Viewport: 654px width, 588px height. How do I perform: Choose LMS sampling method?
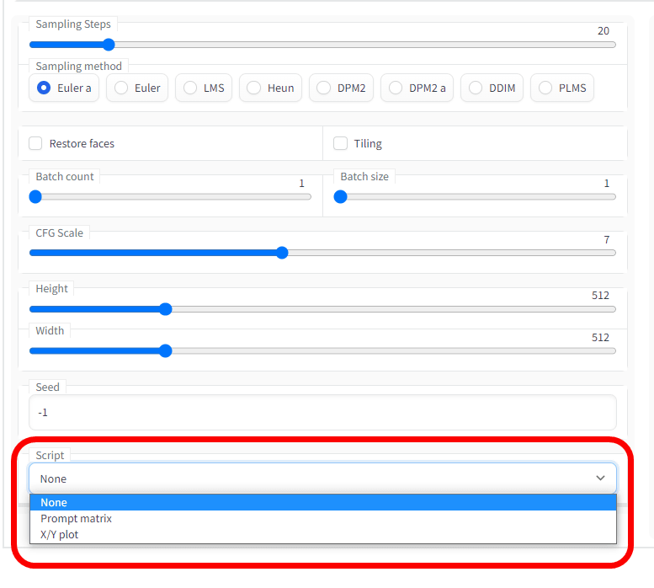click(x=204, y=88)
